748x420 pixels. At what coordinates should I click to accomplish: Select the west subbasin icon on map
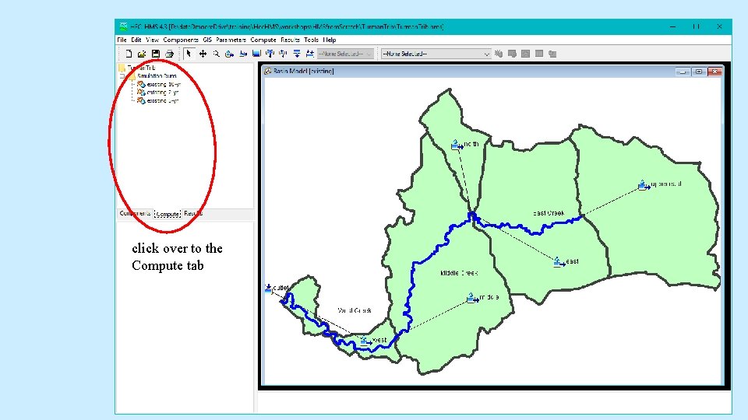[x=366, y=341]
